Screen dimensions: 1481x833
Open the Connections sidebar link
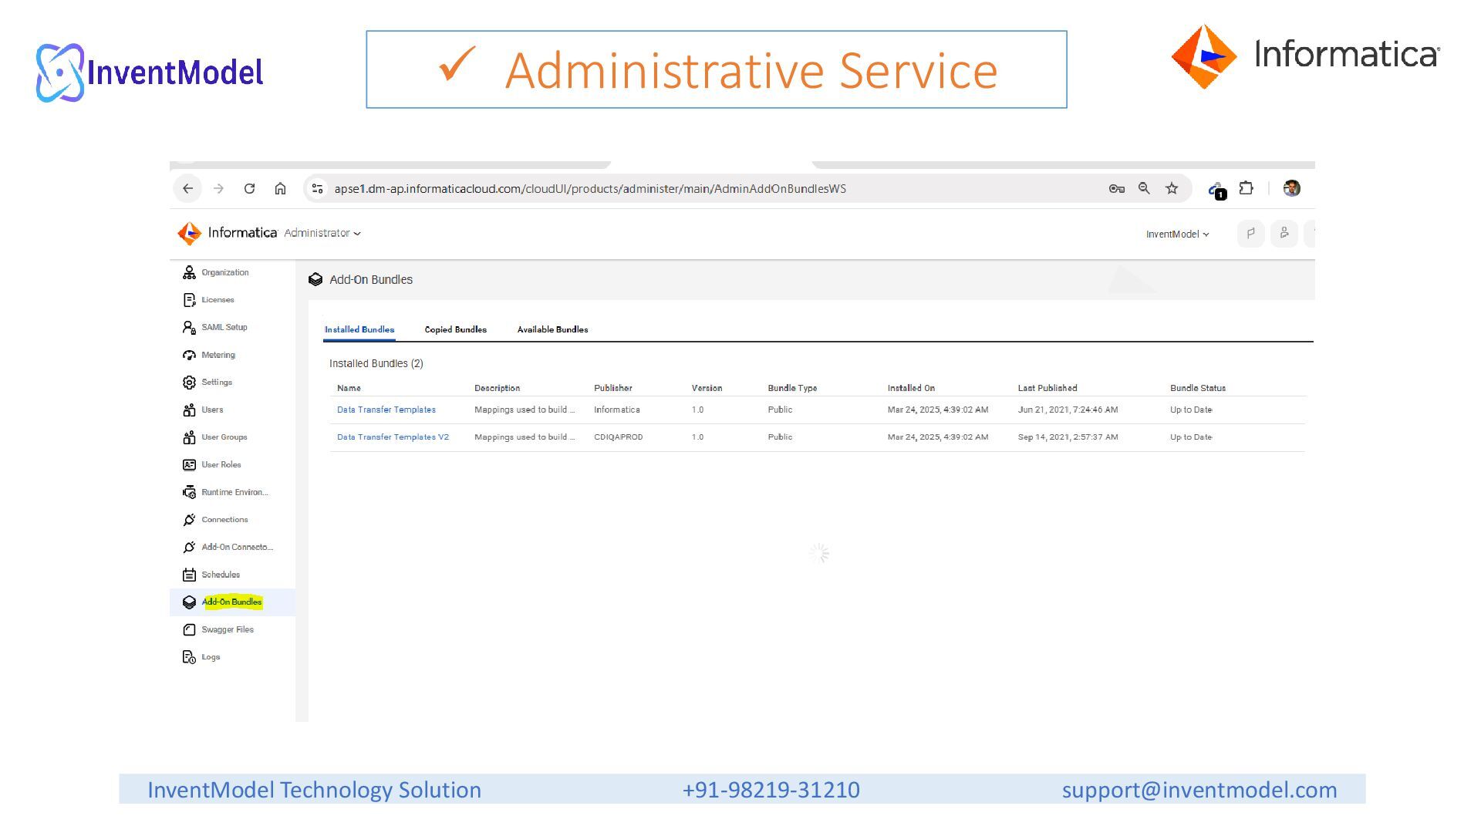click(x=224, y=520)
